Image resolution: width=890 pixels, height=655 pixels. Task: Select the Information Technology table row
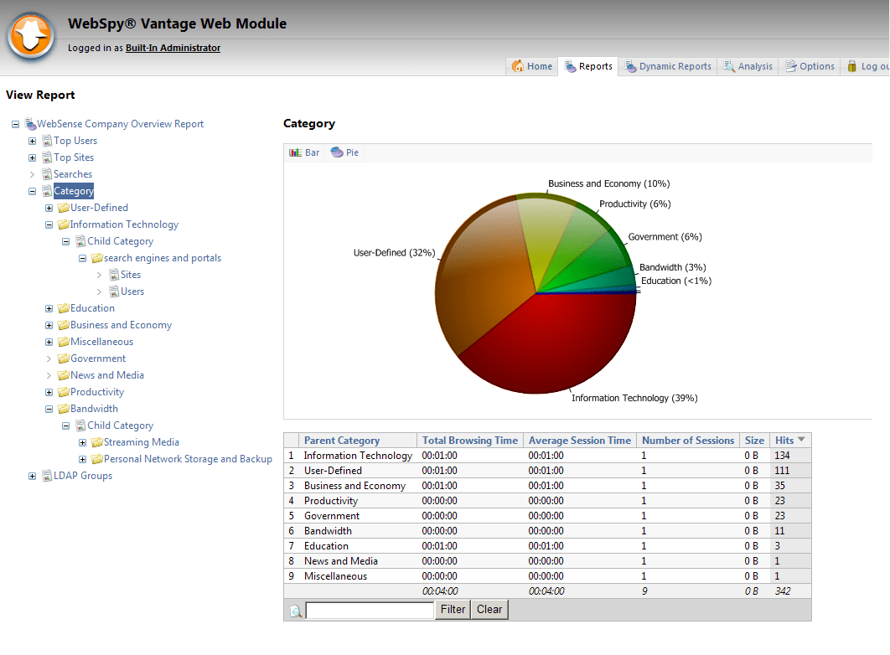pos(547,456)
